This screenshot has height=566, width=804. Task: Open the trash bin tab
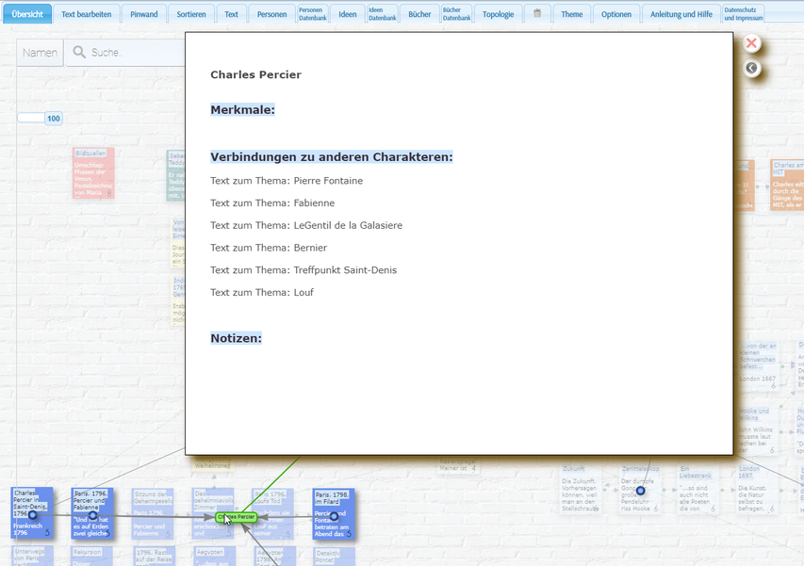[x=537, y=14]
